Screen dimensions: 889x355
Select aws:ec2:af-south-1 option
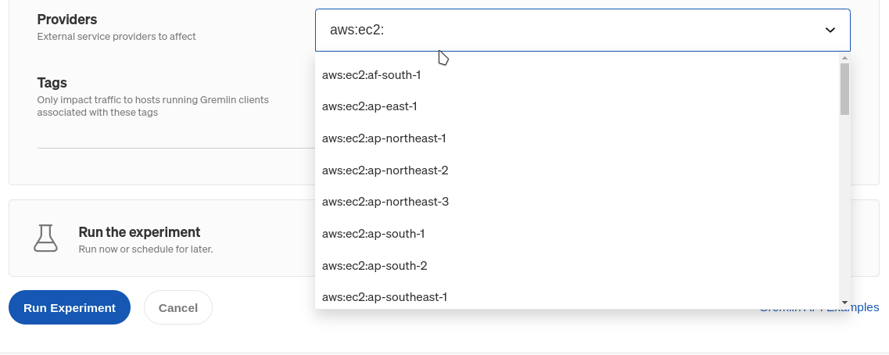click(x=577, y=75)
